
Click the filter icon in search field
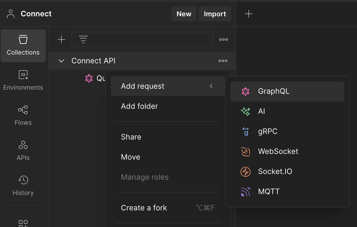coord(83,40)
